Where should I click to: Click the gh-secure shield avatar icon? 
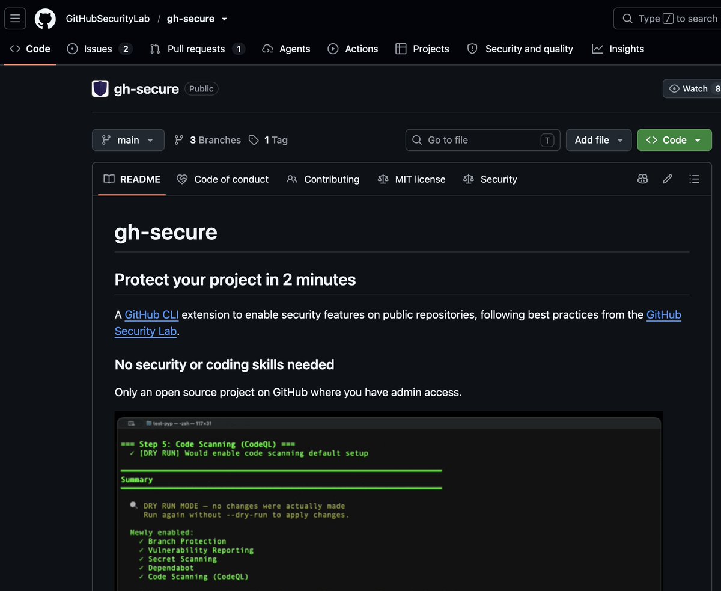(100, 88)
